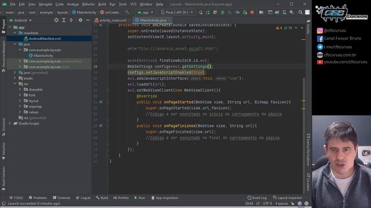Click the Search Everywhere magnifier icon
The image size is (371, 208).
(x=300, y=12)
